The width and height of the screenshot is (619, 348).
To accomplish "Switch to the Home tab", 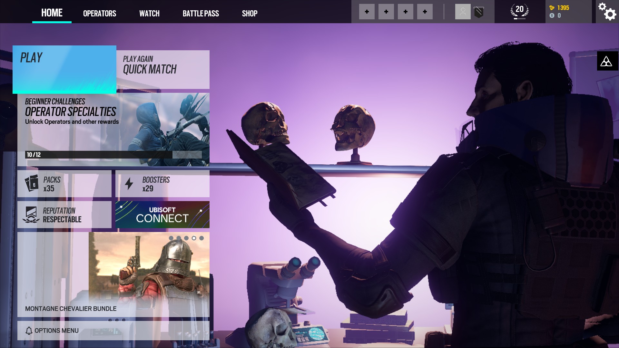I will 52,13.
